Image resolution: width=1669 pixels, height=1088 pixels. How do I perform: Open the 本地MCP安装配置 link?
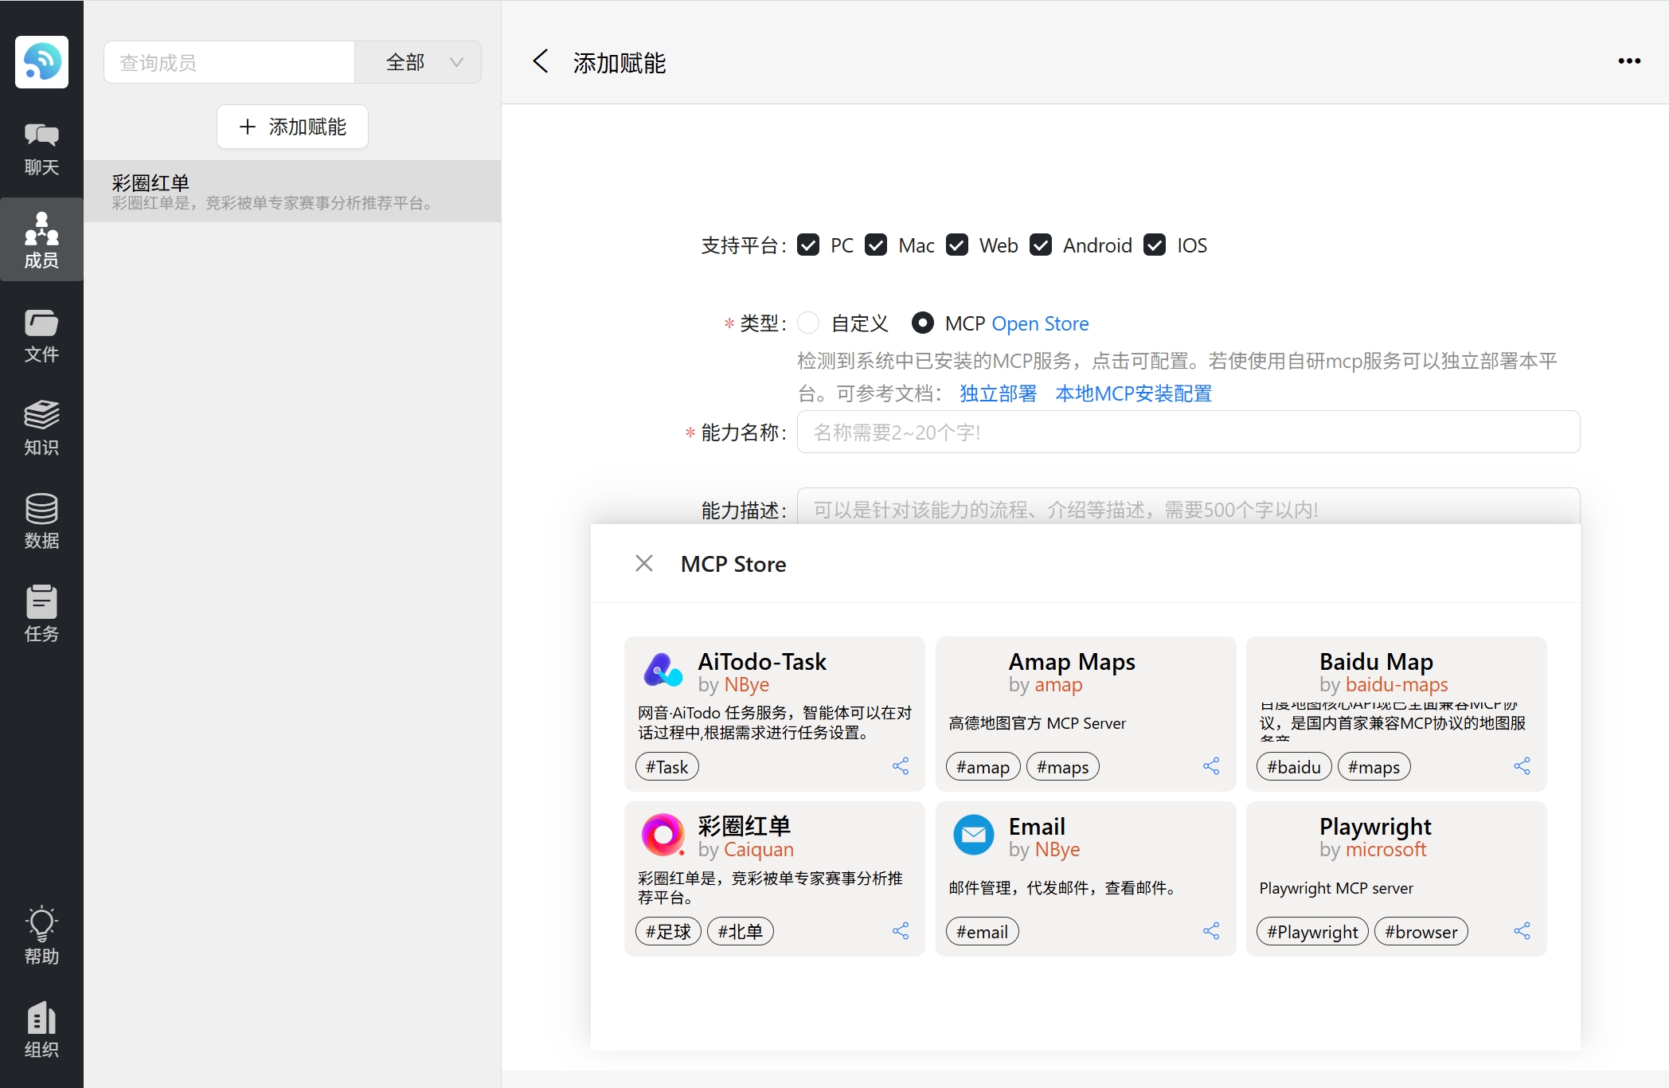[x=1133, y=393]
